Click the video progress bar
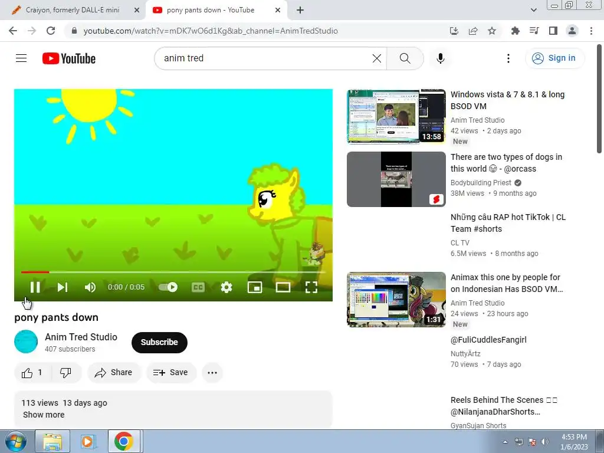This screenshot has width=604, height=453. tap(173, 272)
